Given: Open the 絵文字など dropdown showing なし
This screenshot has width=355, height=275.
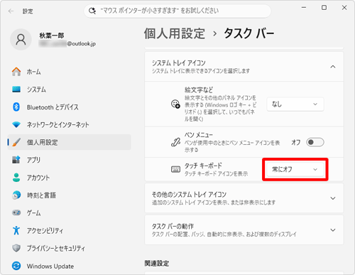Looking at the screenshot, I should click(x=295, y=104).
